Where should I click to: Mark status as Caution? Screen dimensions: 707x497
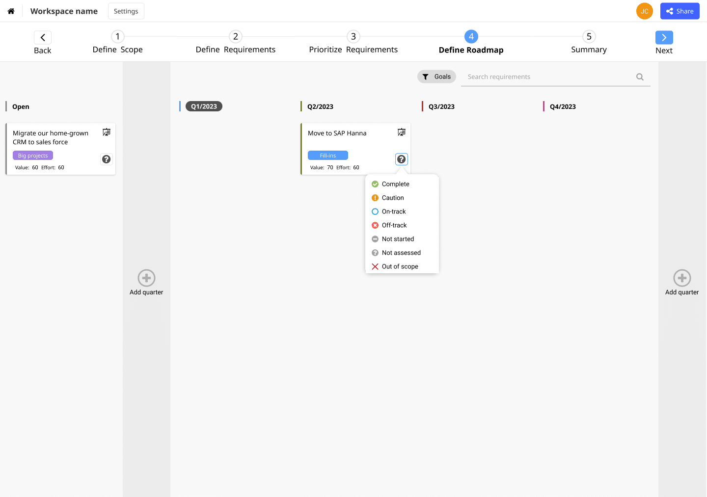click(x=393, y=198)
